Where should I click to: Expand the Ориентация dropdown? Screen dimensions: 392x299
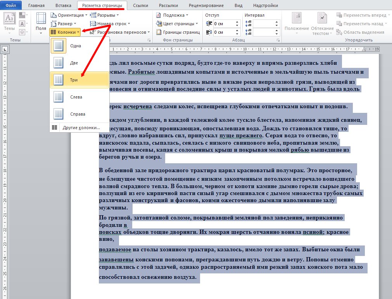69,15
